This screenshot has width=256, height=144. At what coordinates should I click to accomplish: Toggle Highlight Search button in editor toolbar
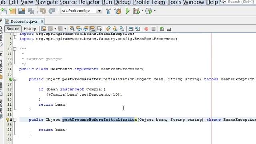(93, 29)
